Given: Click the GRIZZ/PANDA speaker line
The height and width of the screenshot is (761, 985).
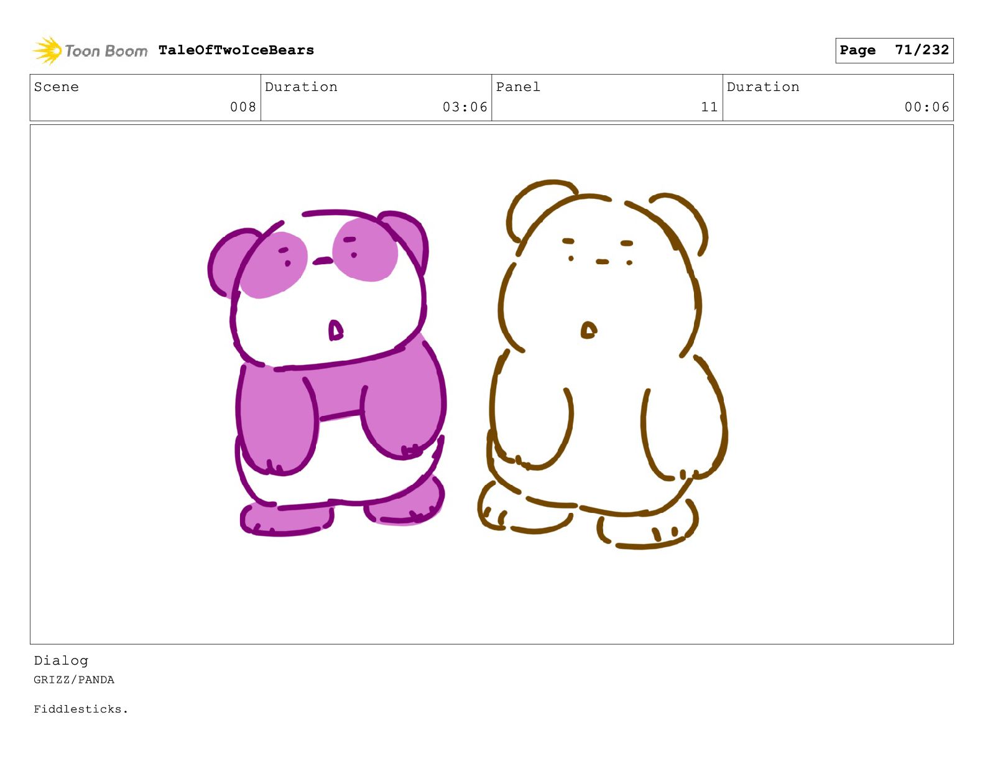Looking at the screenshot, I should click(x=74, y=680).
